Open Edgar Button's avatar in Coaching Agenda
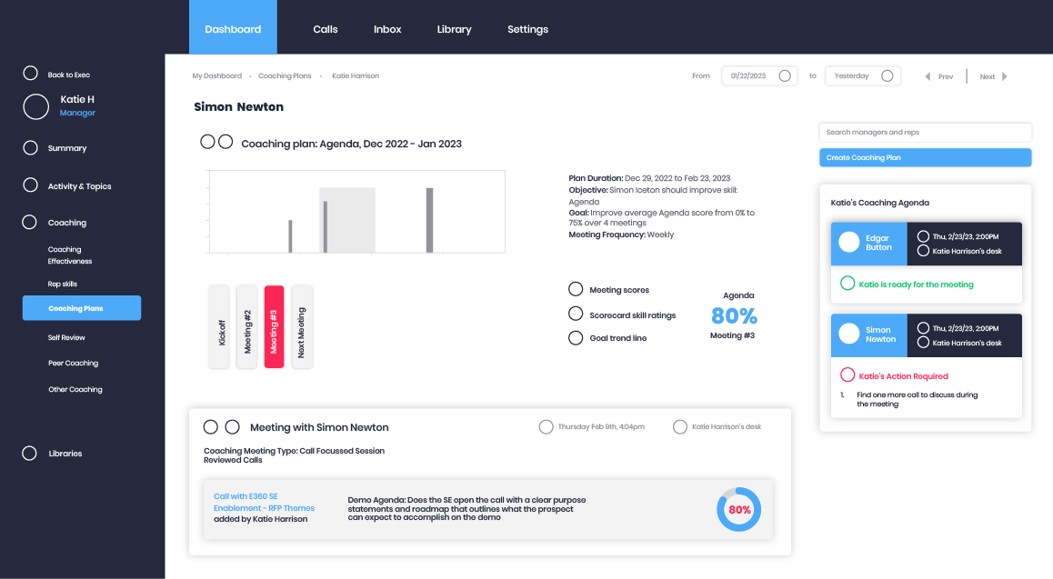This screenshot has width=1053, height=579. tap(849, 243)
